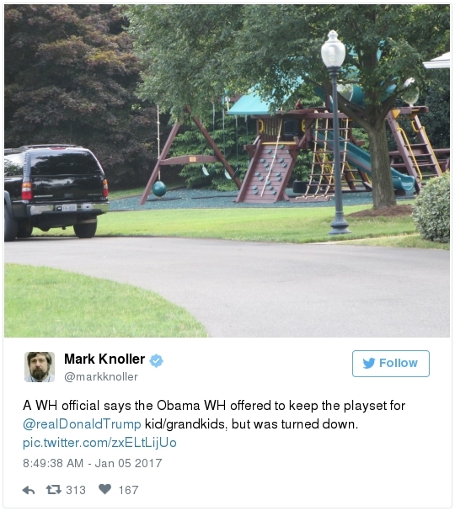Retweet using the retweet arrows icon

[x=53, y=489]
